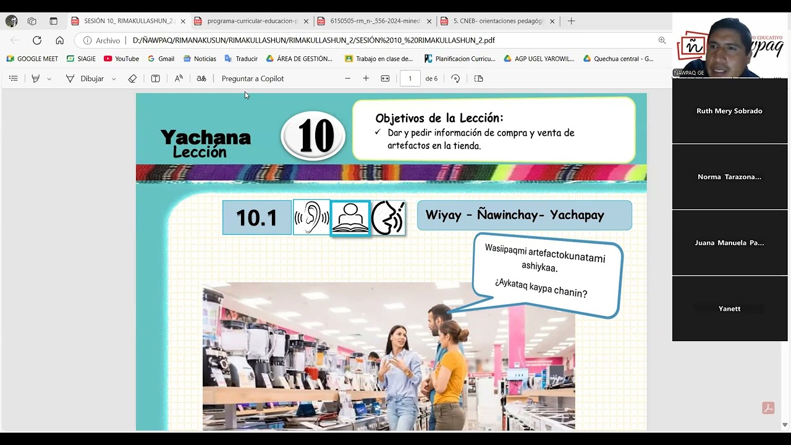Close the programa-curricular-educacion tab
This screenshot has width=791, height=445.
click(306, 21)
